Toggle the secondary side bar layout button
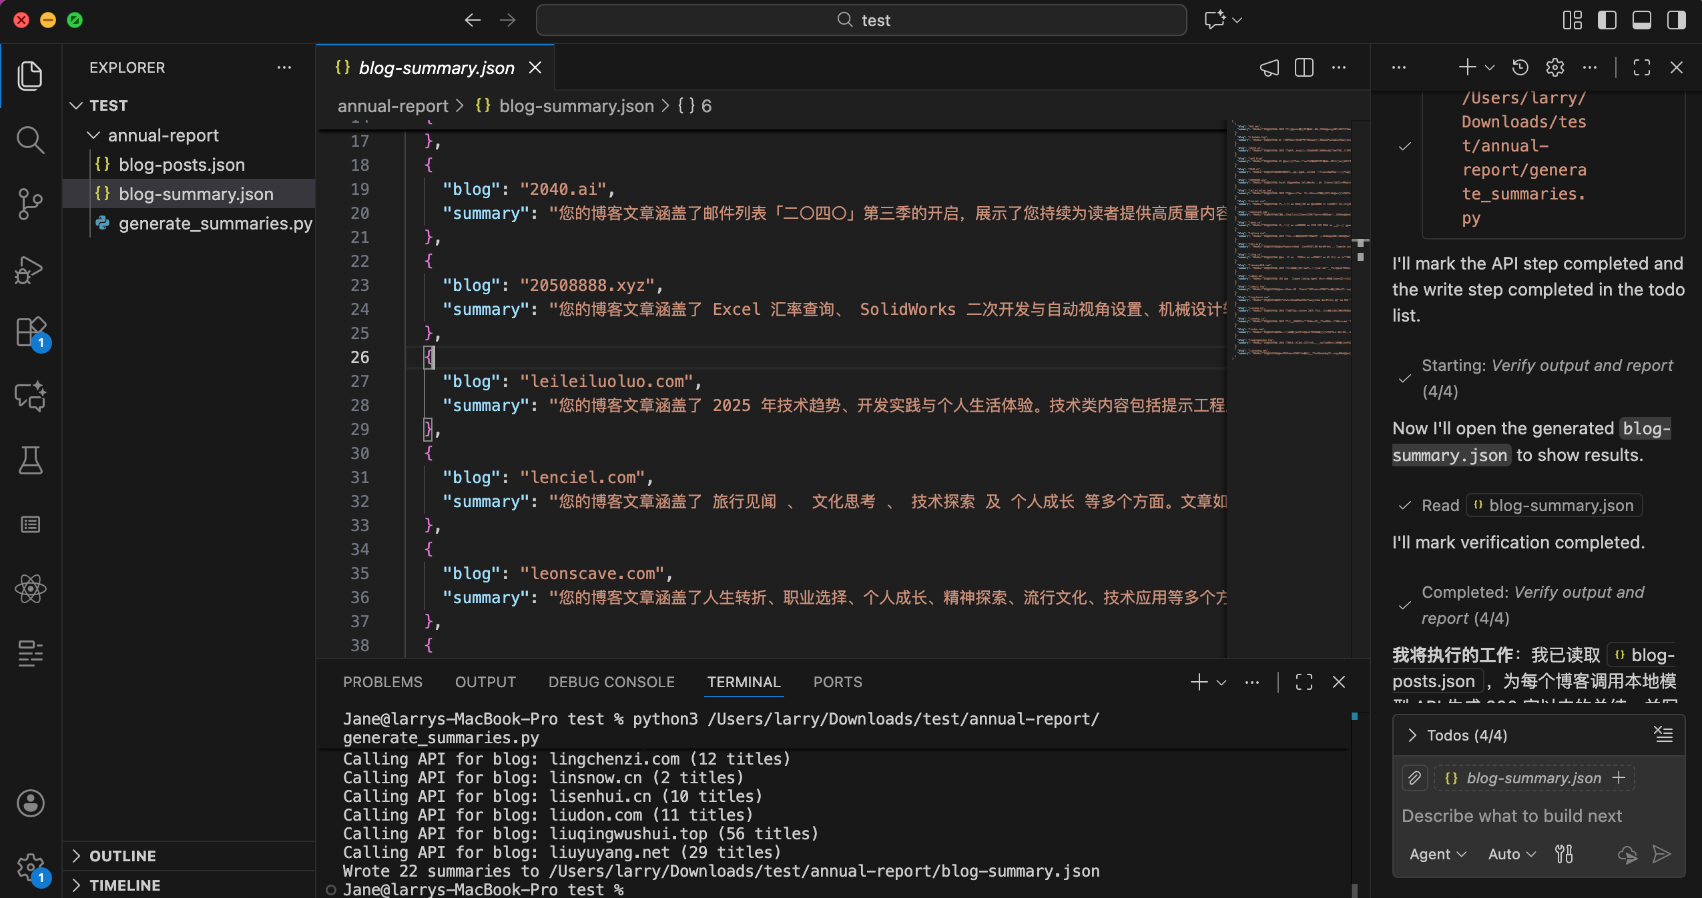Viewport: 1702px width, 898px height. click(1676, 20)
